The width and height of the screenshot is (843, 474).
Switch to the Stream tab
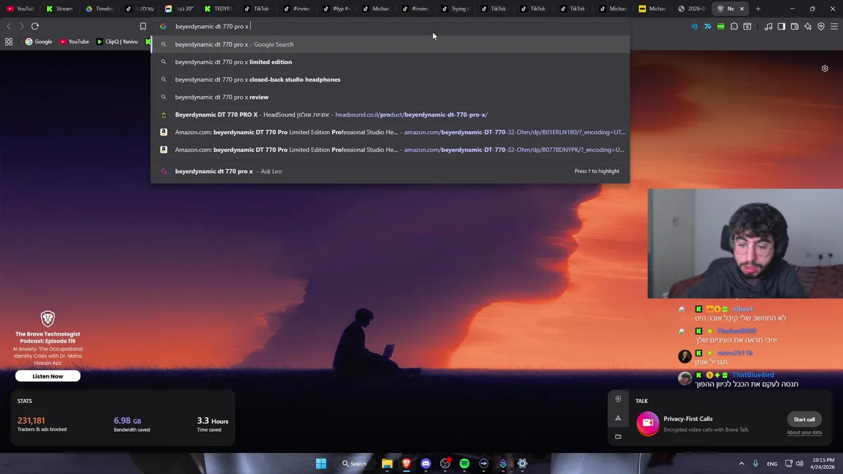(60, 9)
